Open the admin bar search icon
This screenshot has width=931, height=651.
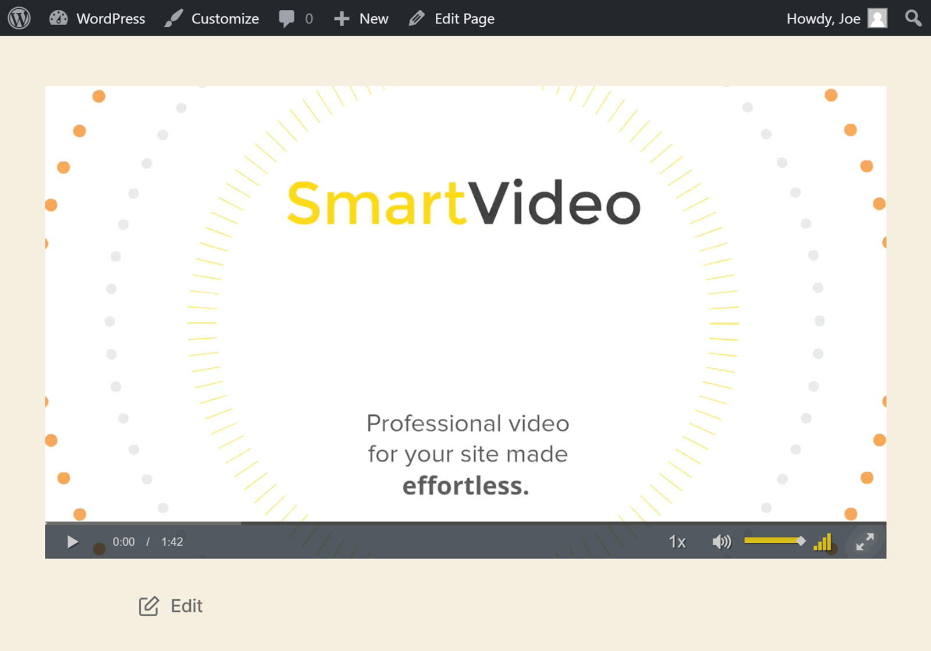[x=914, y=19]
